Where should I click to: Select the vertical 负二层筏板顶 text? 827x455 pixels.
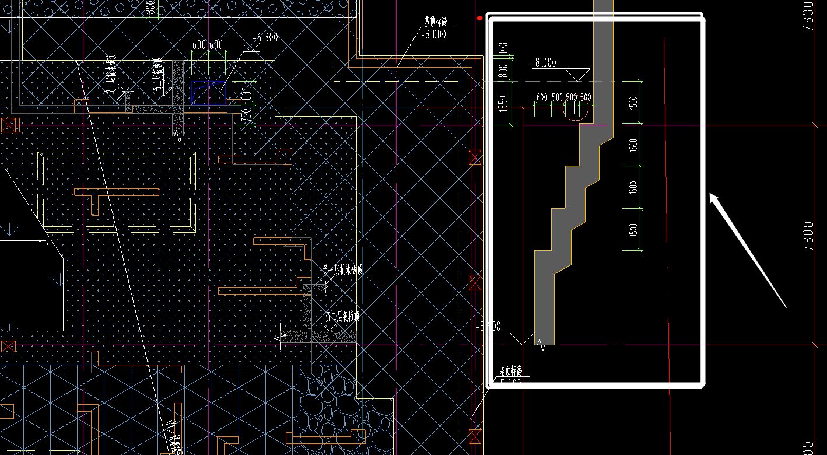click(x=157, y=75)
